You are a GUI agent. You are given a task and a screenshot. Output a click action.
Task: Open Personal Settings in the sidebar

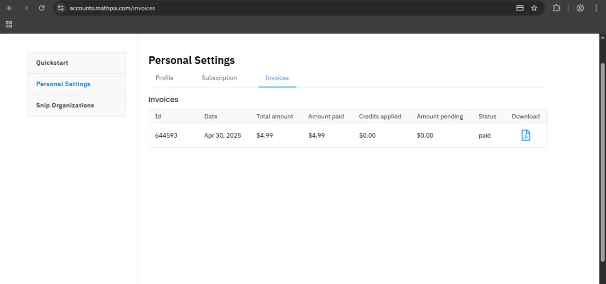[77, 84]
